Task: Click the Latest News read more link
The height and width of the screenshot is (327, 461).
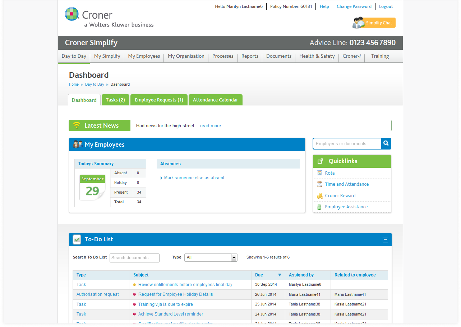Action: (211, 126)
